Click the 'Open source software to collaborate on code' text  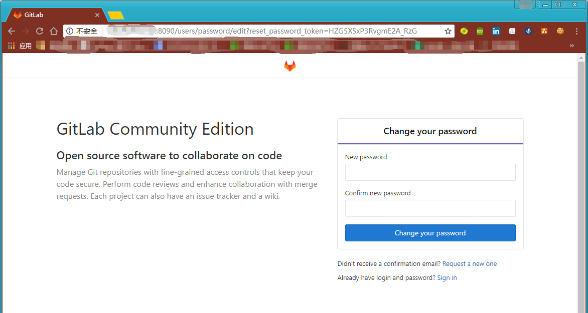(169, 155)
